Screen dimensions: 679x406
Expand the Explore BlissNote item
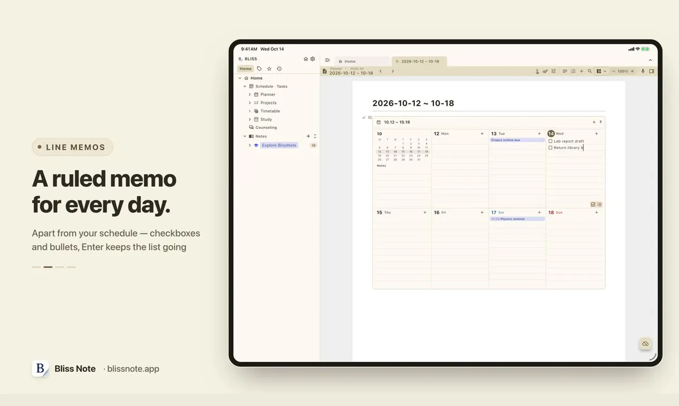pos(250,145)
